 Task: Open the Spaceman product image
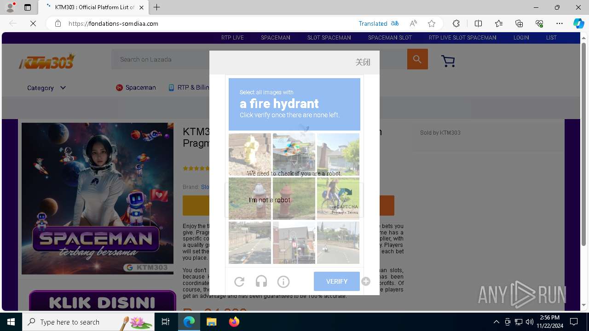point(98,199)
